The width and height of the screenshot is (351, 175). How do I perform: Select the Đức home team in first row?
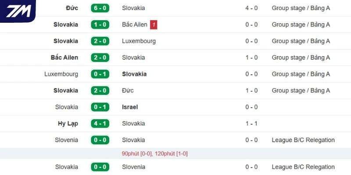(x=72, y=8)
